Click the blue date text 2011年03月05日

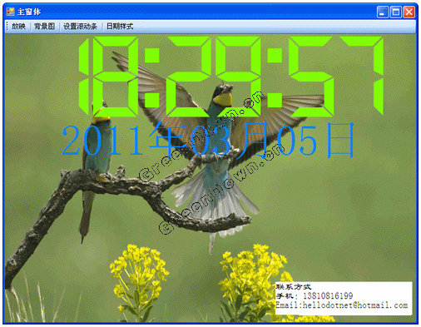[208, 141]
